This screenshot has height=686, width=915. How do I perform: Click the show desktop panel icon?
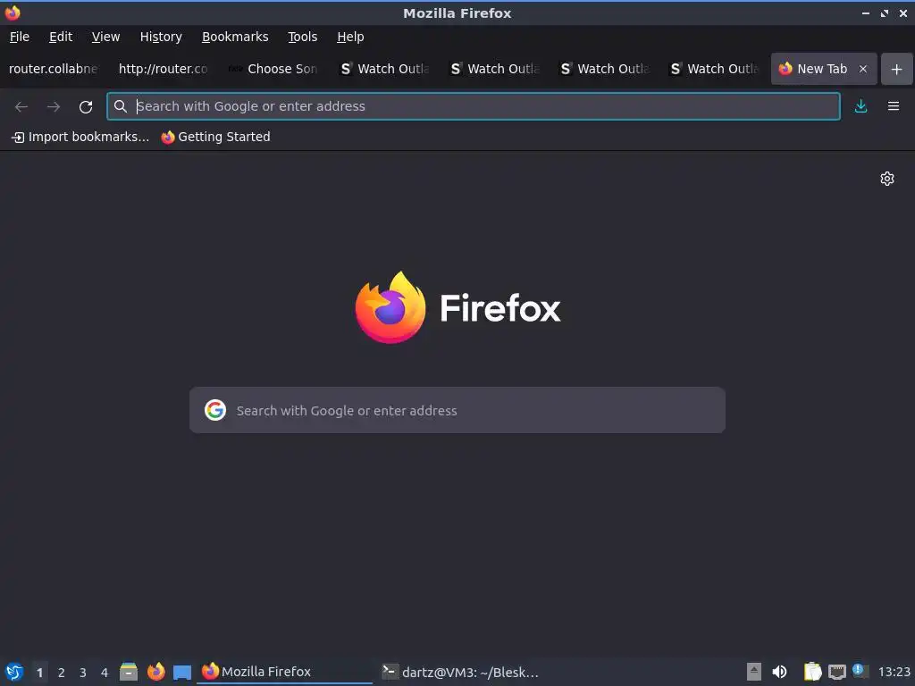(182, 672)
